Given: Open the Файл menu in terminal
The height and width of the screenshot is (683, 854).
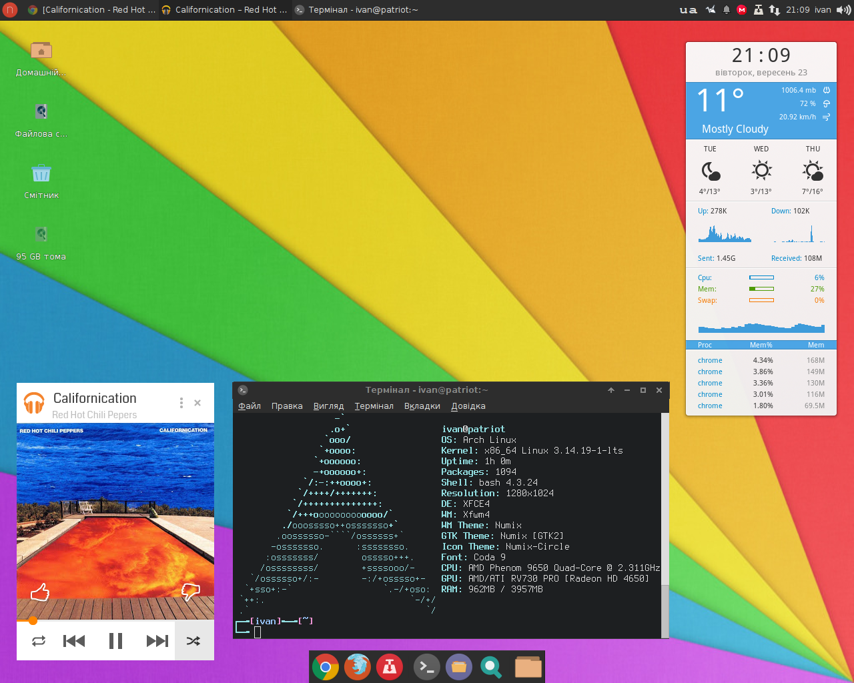Looking at the screenshot, I should (250, 406).
